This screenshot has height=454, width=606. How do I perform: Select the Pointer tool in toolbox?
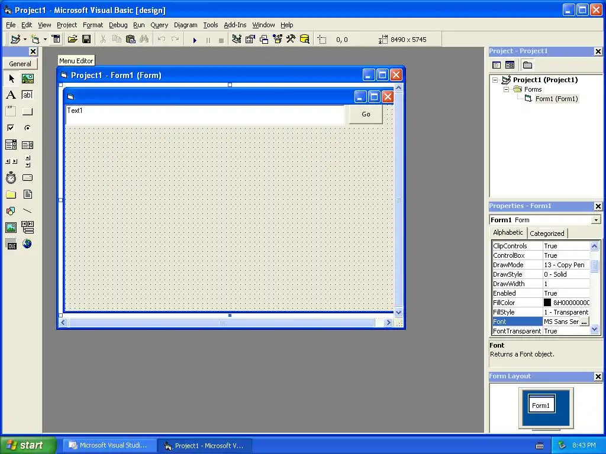click(x=11, y=79)
